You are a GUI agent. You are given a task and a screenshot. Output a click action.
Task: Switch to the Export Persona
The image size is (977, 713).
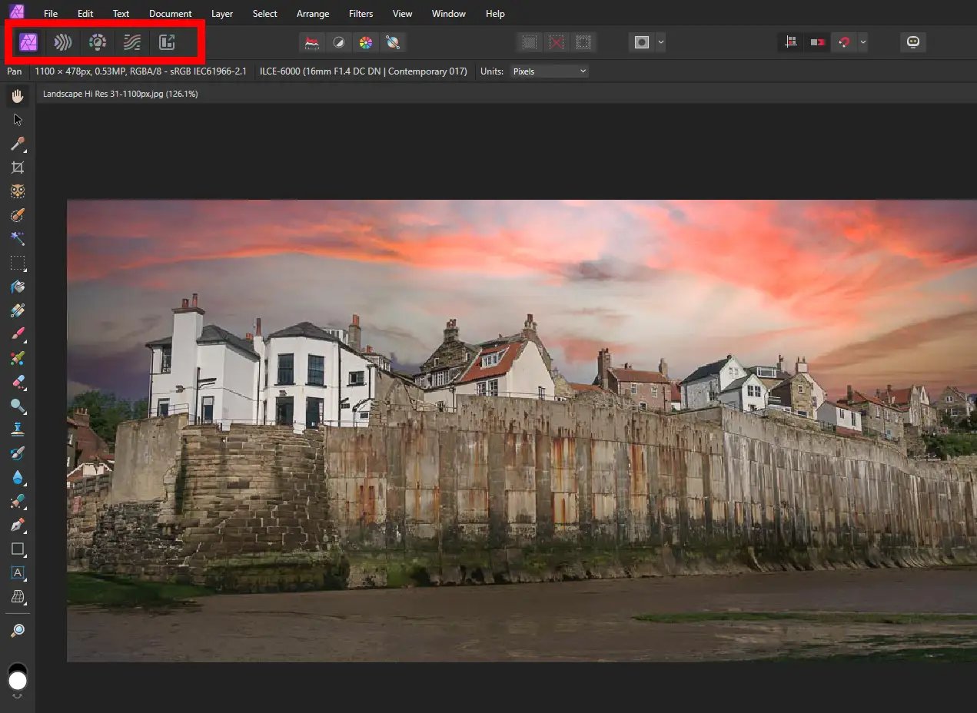click(x=167, y=42)
